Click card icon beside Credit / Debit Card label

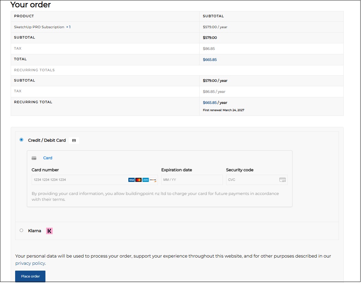pyautogui.click(x=74, y=140)
